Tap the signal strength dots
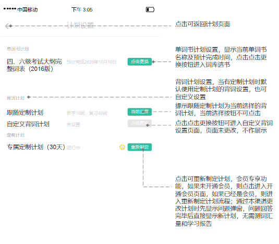This screenshot has width=279, height=244. coord(10,9)
